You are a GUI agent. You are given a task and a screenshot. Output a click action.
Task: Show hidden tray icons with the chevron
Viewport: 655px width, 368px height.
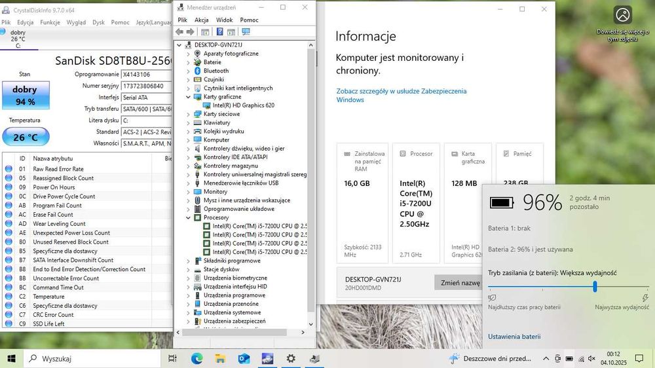point(546,358)
